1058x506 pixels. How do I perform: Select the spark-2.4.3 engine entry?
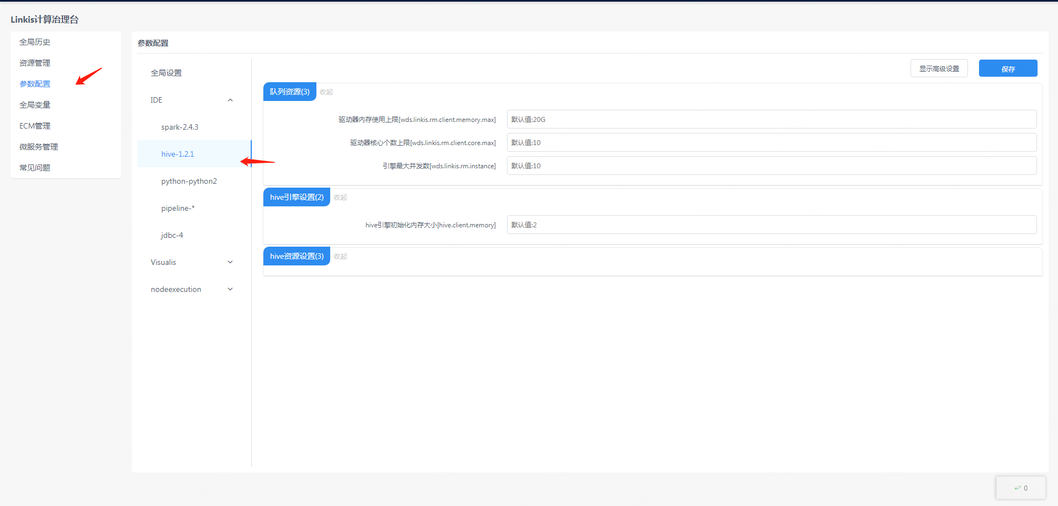coord(179,127)
